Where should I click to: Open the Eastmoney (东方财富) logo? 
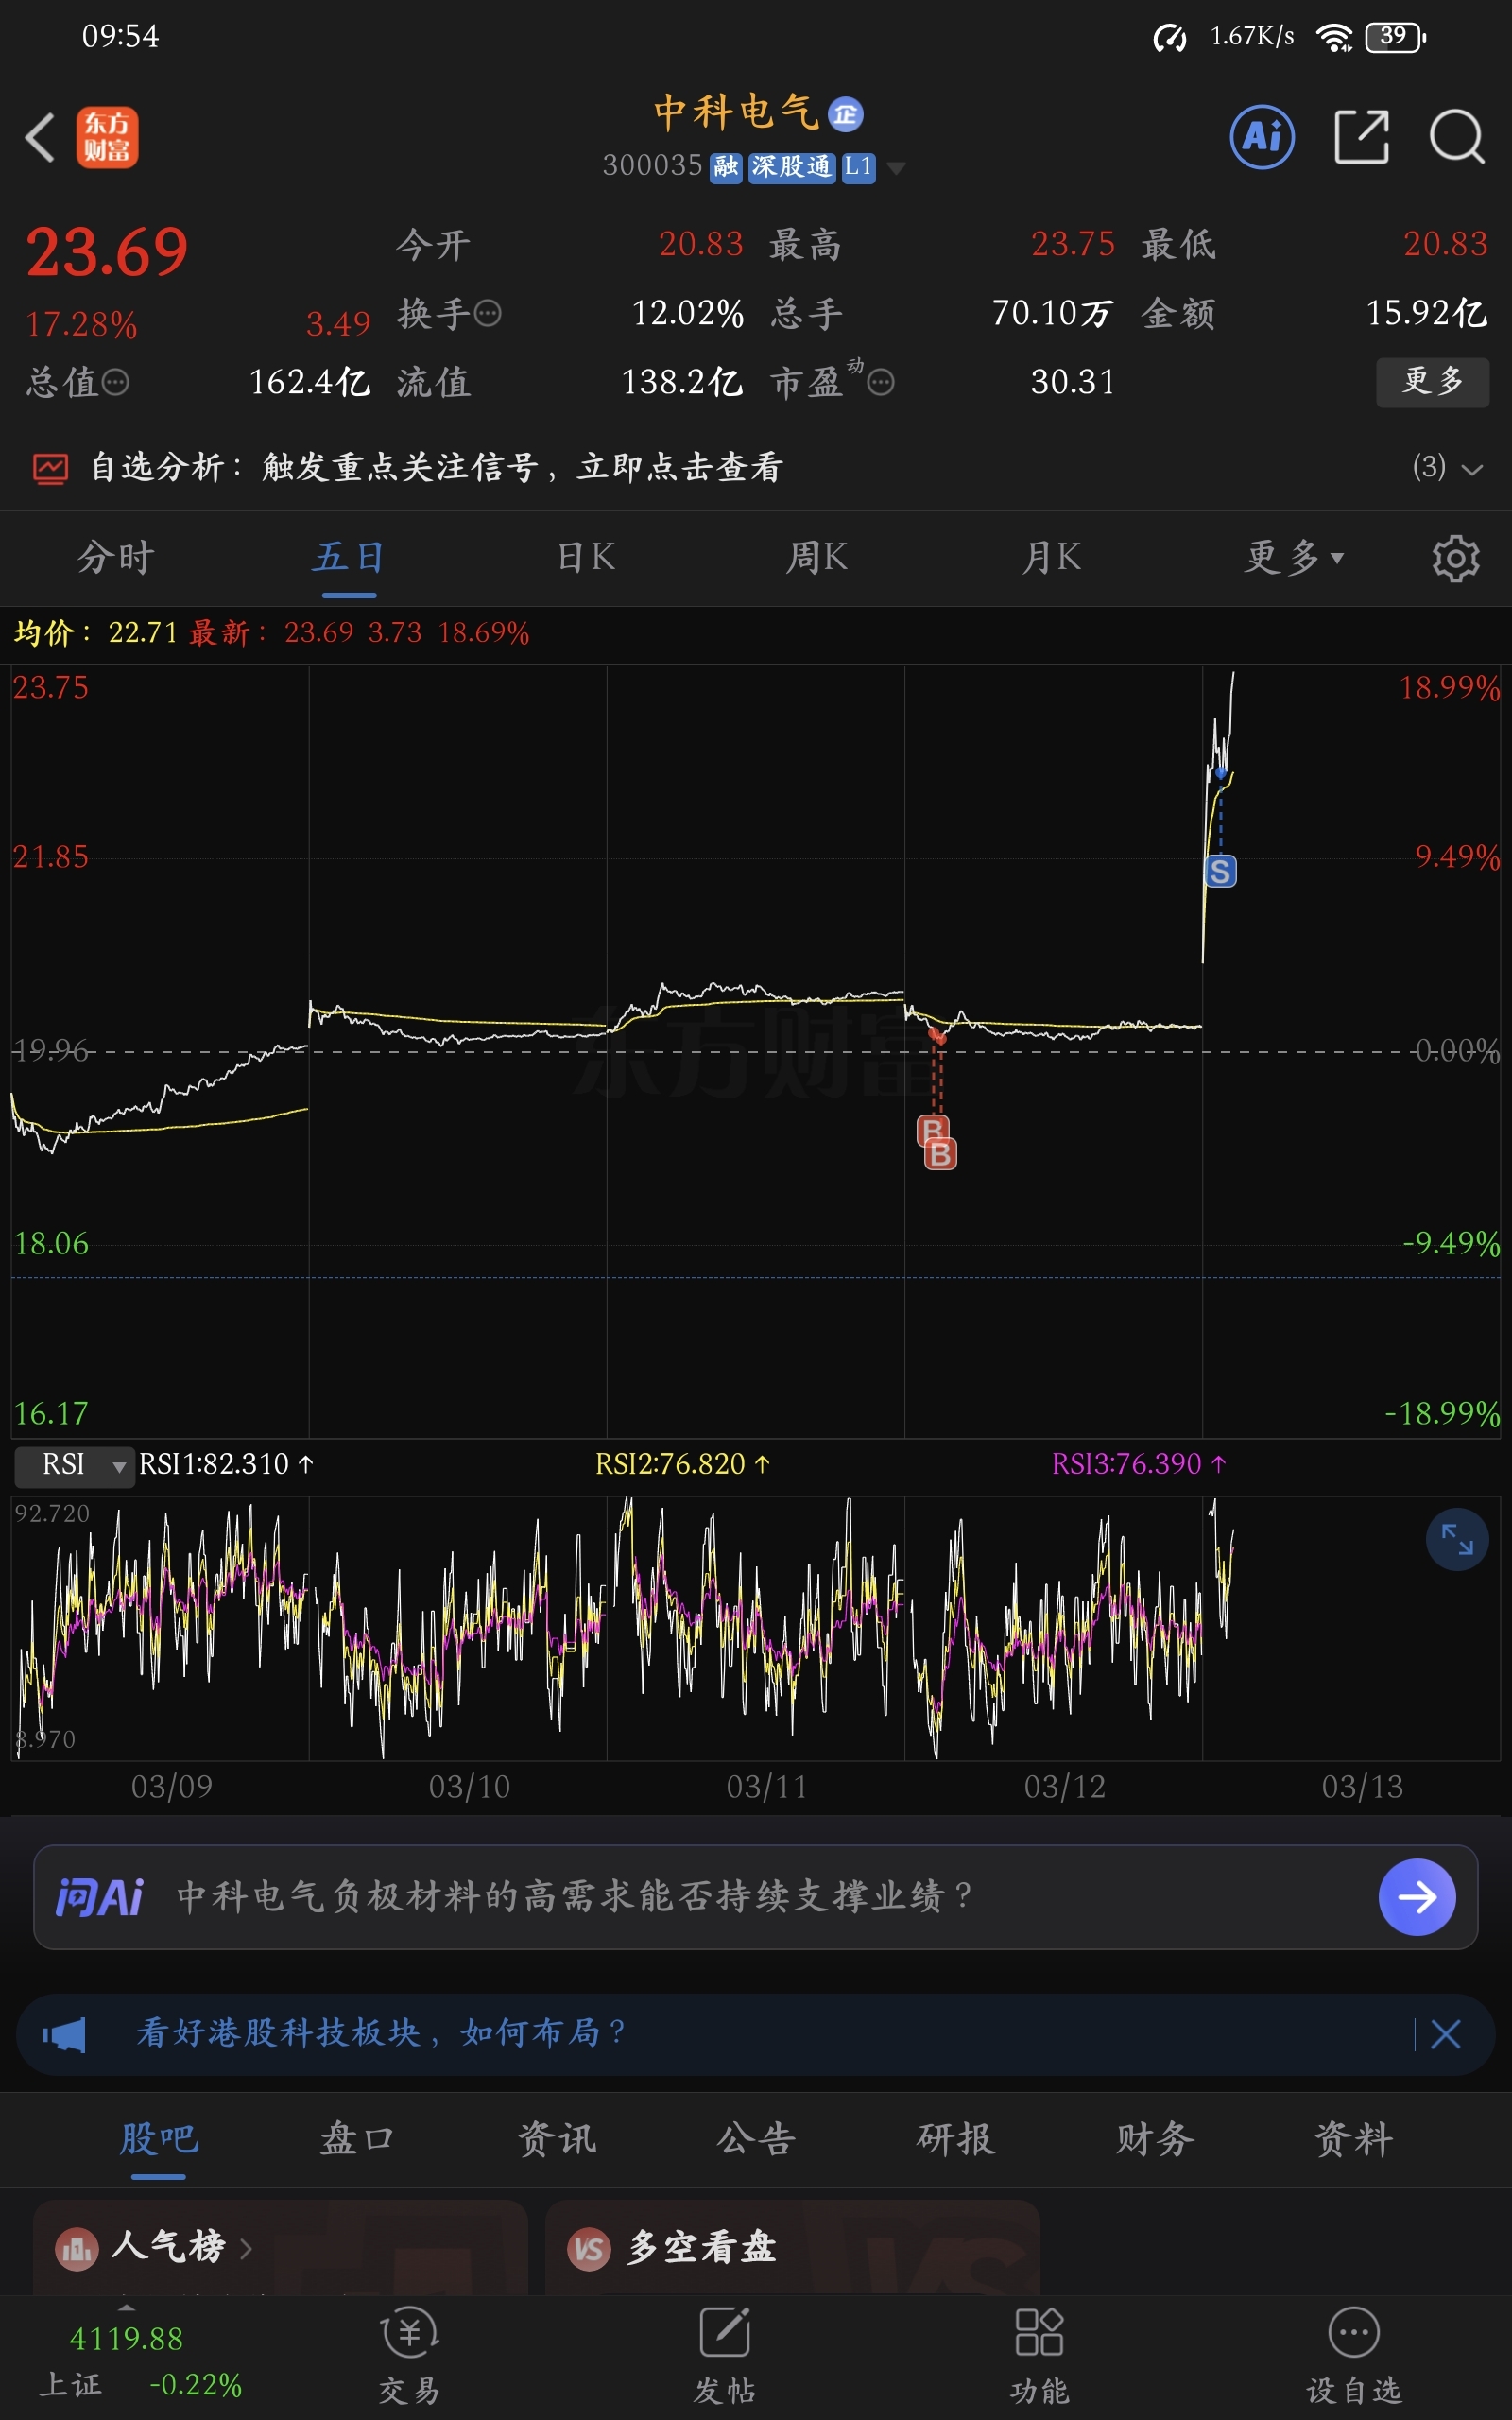coord(107,137)
